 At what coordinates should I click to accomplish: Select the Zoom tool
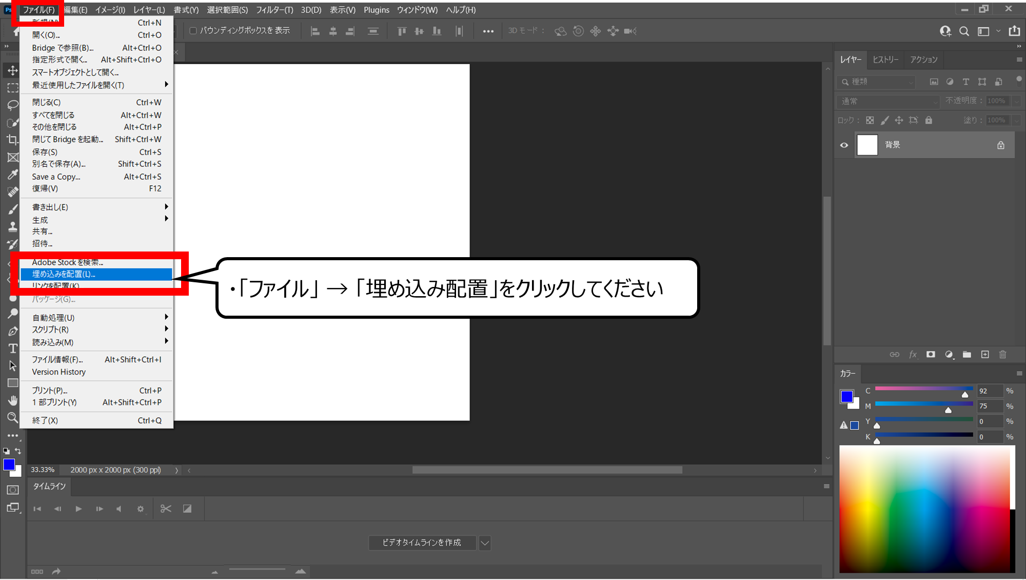tap(13, 418)
